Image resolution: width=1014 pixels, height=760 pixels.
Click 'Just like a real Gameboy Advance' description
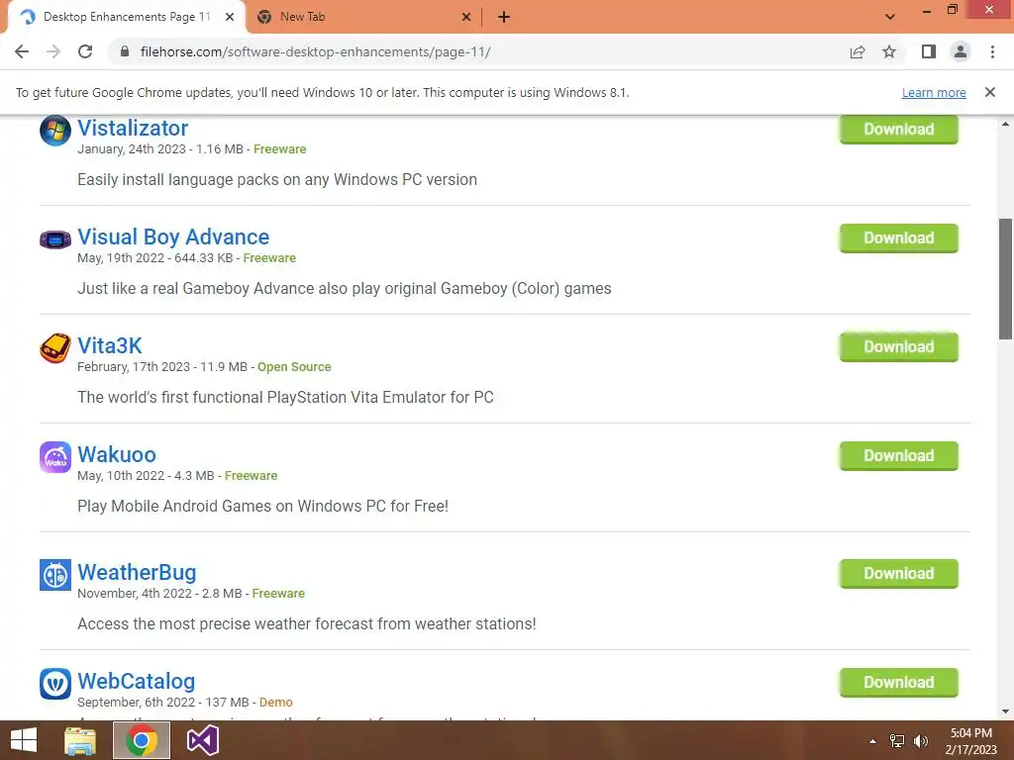[344, 289]
